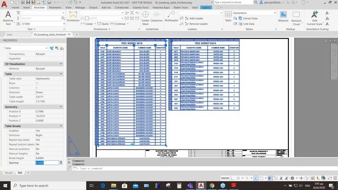The width and height of the screenshot is (338, 190).
Task: Open the Parametric ribbon tab
Action: click(55, 7)
